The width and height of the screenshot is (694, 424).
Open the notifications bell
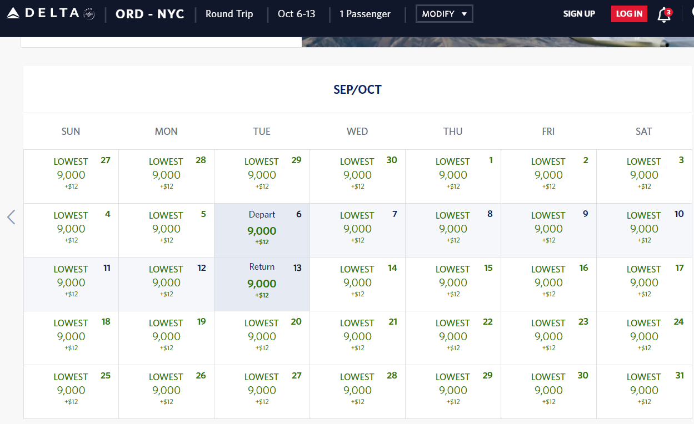click(x=663, y=14)
